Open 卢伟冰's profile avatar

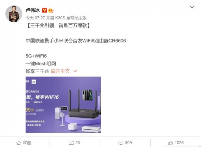coord(14,14)
